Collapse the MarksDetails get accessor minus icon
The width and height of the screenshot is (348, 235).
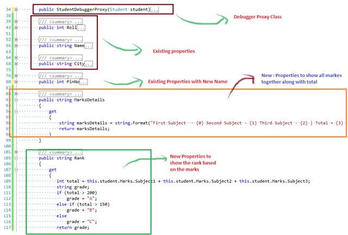coord(16,111)
